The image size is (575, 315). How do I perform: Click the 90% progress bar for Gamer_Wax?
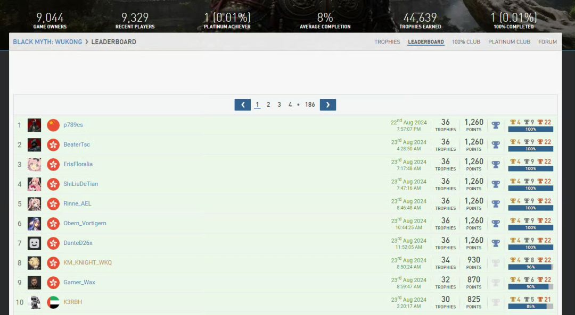(531, 287)
